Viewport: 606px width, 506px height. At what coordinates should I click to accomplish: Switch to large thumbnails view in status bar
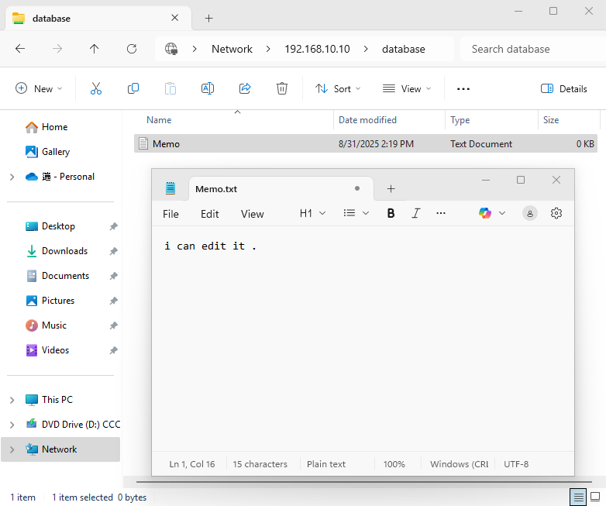pyautogui.click(x=595, y=497)
